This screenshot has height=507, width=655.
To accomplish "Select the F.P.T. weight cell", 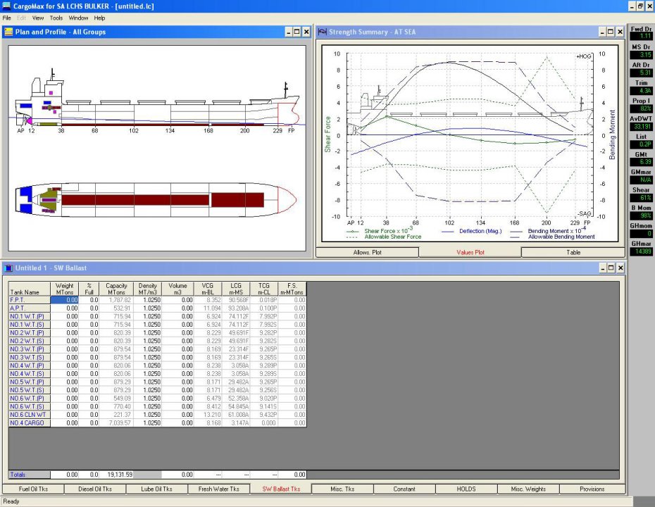I will coord(64,300).
